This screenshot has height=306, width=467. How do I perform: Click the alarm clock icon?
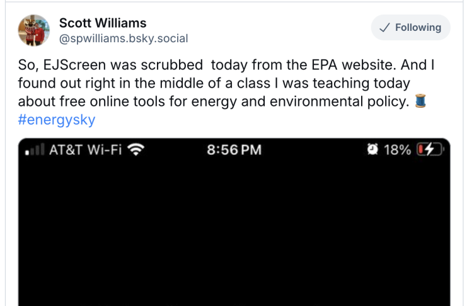372,150
